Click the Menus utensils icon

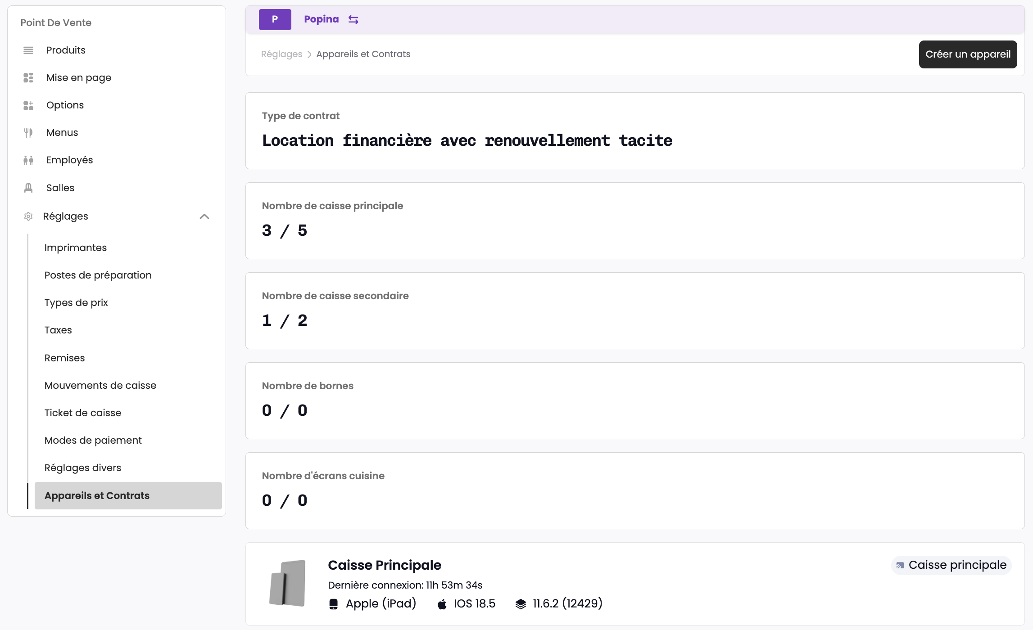(28, 132)
